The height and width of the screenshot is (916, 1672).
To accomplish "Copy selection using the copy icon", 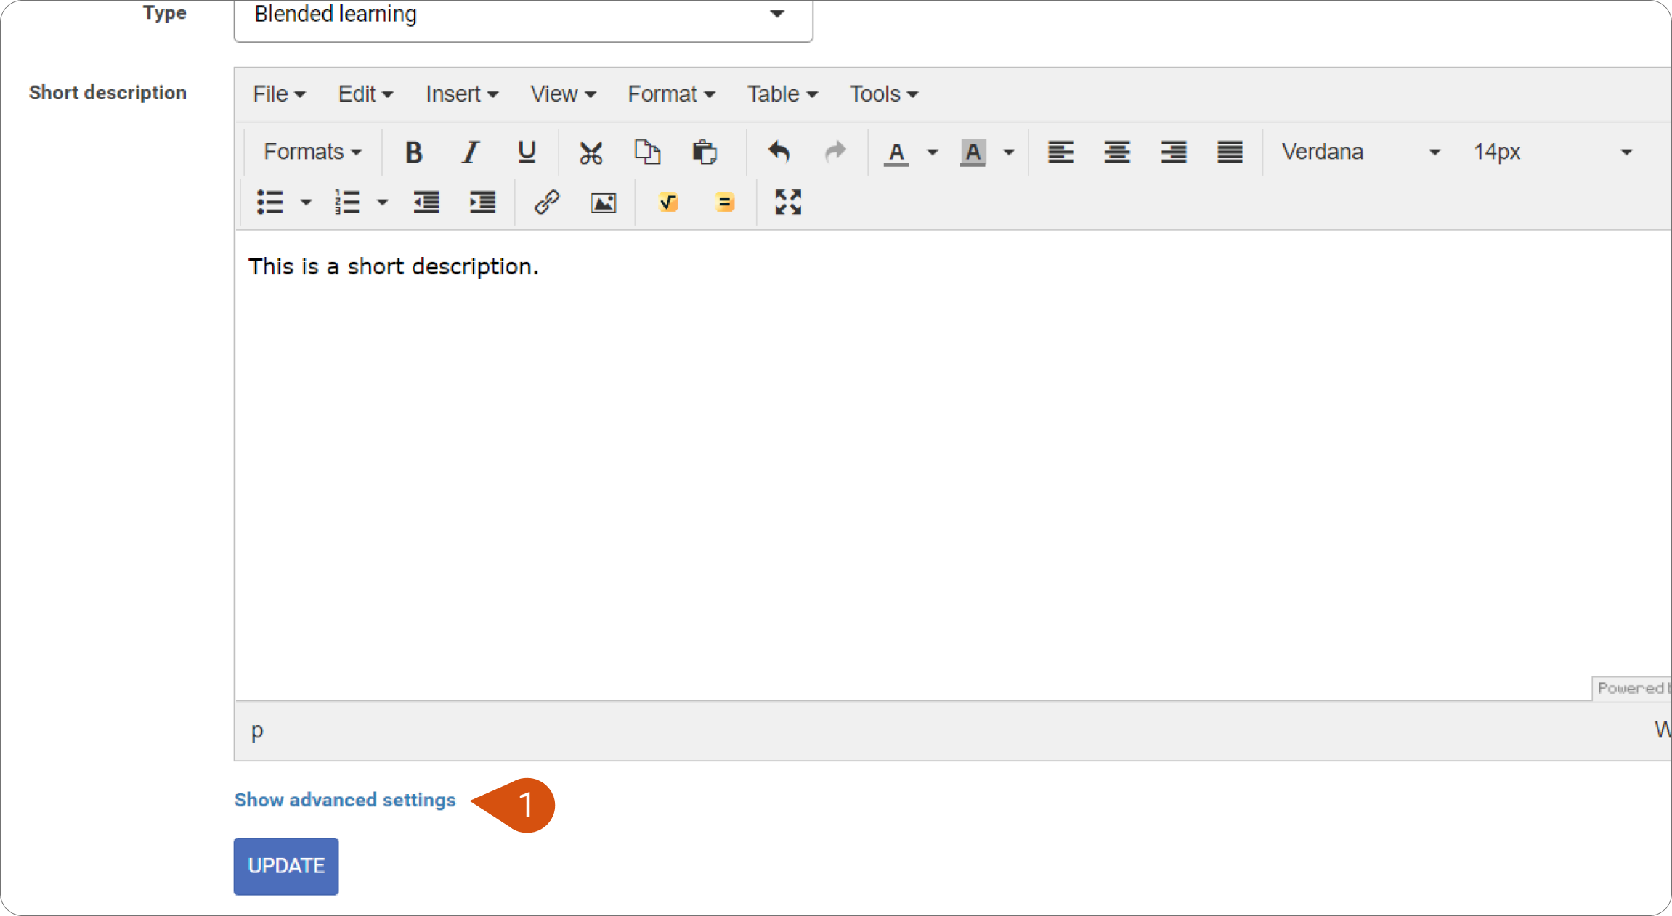I will coord(647,152).
